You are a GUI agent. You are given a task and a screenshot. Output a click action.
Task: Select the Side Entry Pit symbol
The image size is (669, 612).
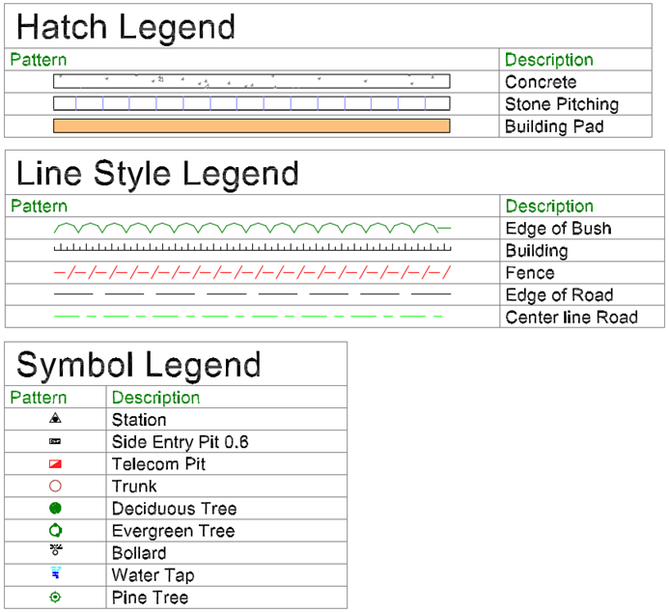coord(55,441)
